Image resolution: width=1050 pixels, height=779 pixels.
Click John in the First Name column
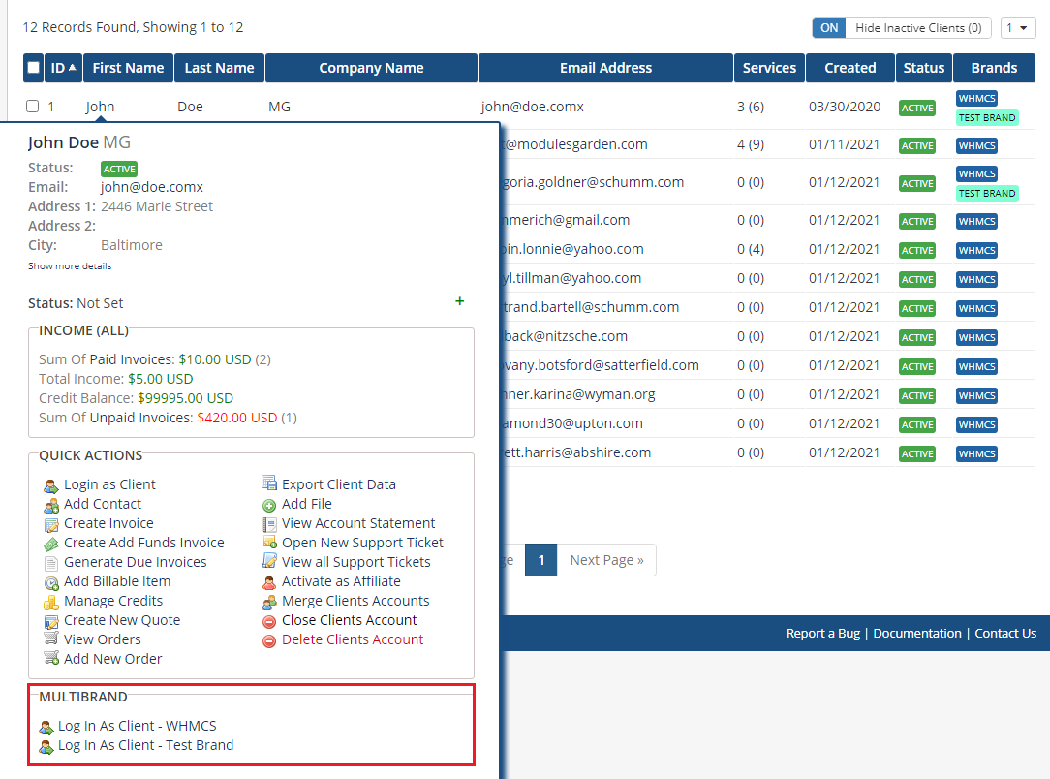point(100,107)
